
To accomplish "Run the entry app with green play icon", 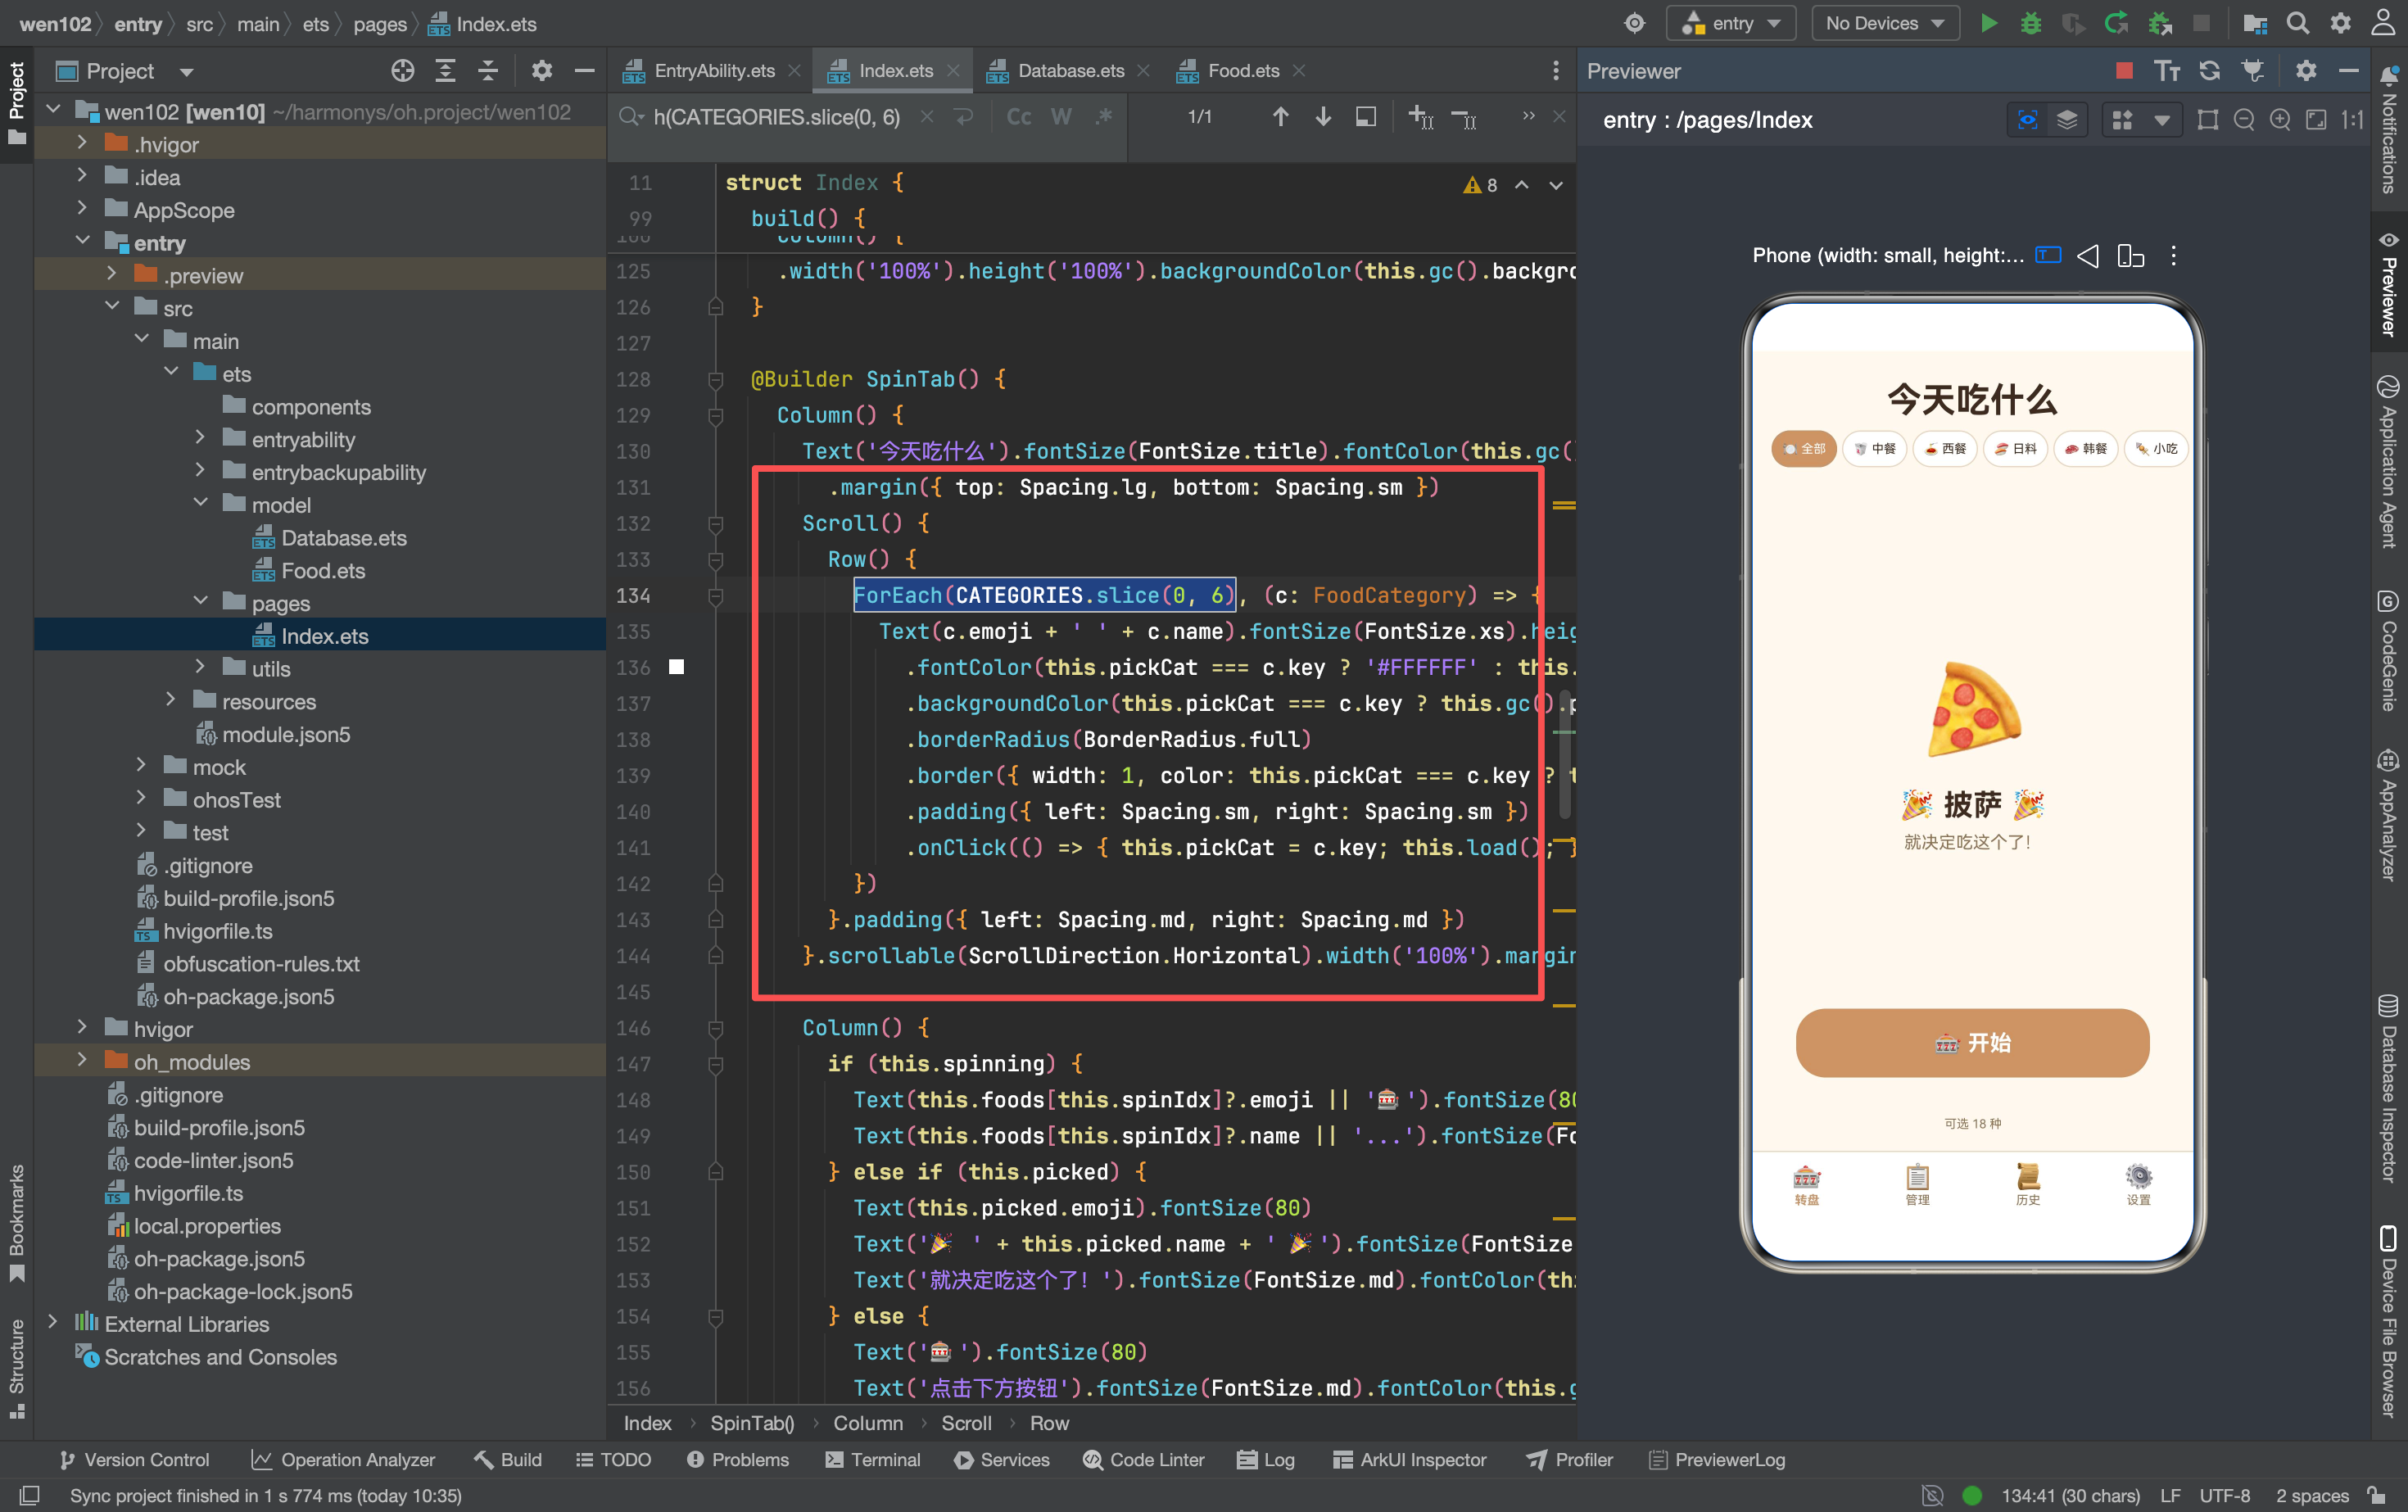I will 1988,23.
